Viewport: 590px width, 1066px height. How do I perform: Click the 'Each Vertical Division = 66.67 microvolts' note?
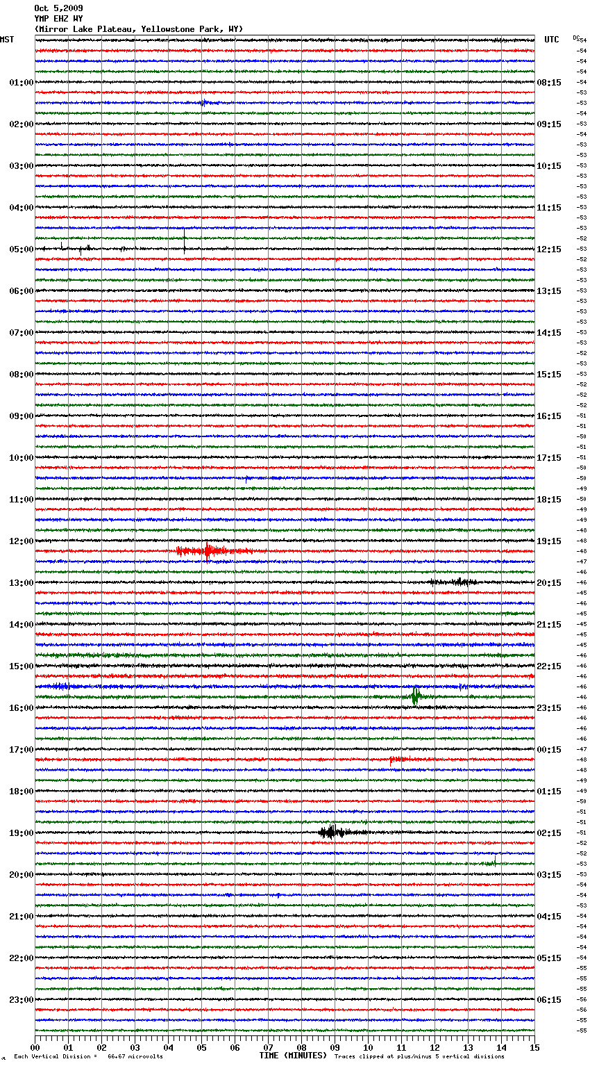[88, 1057]
